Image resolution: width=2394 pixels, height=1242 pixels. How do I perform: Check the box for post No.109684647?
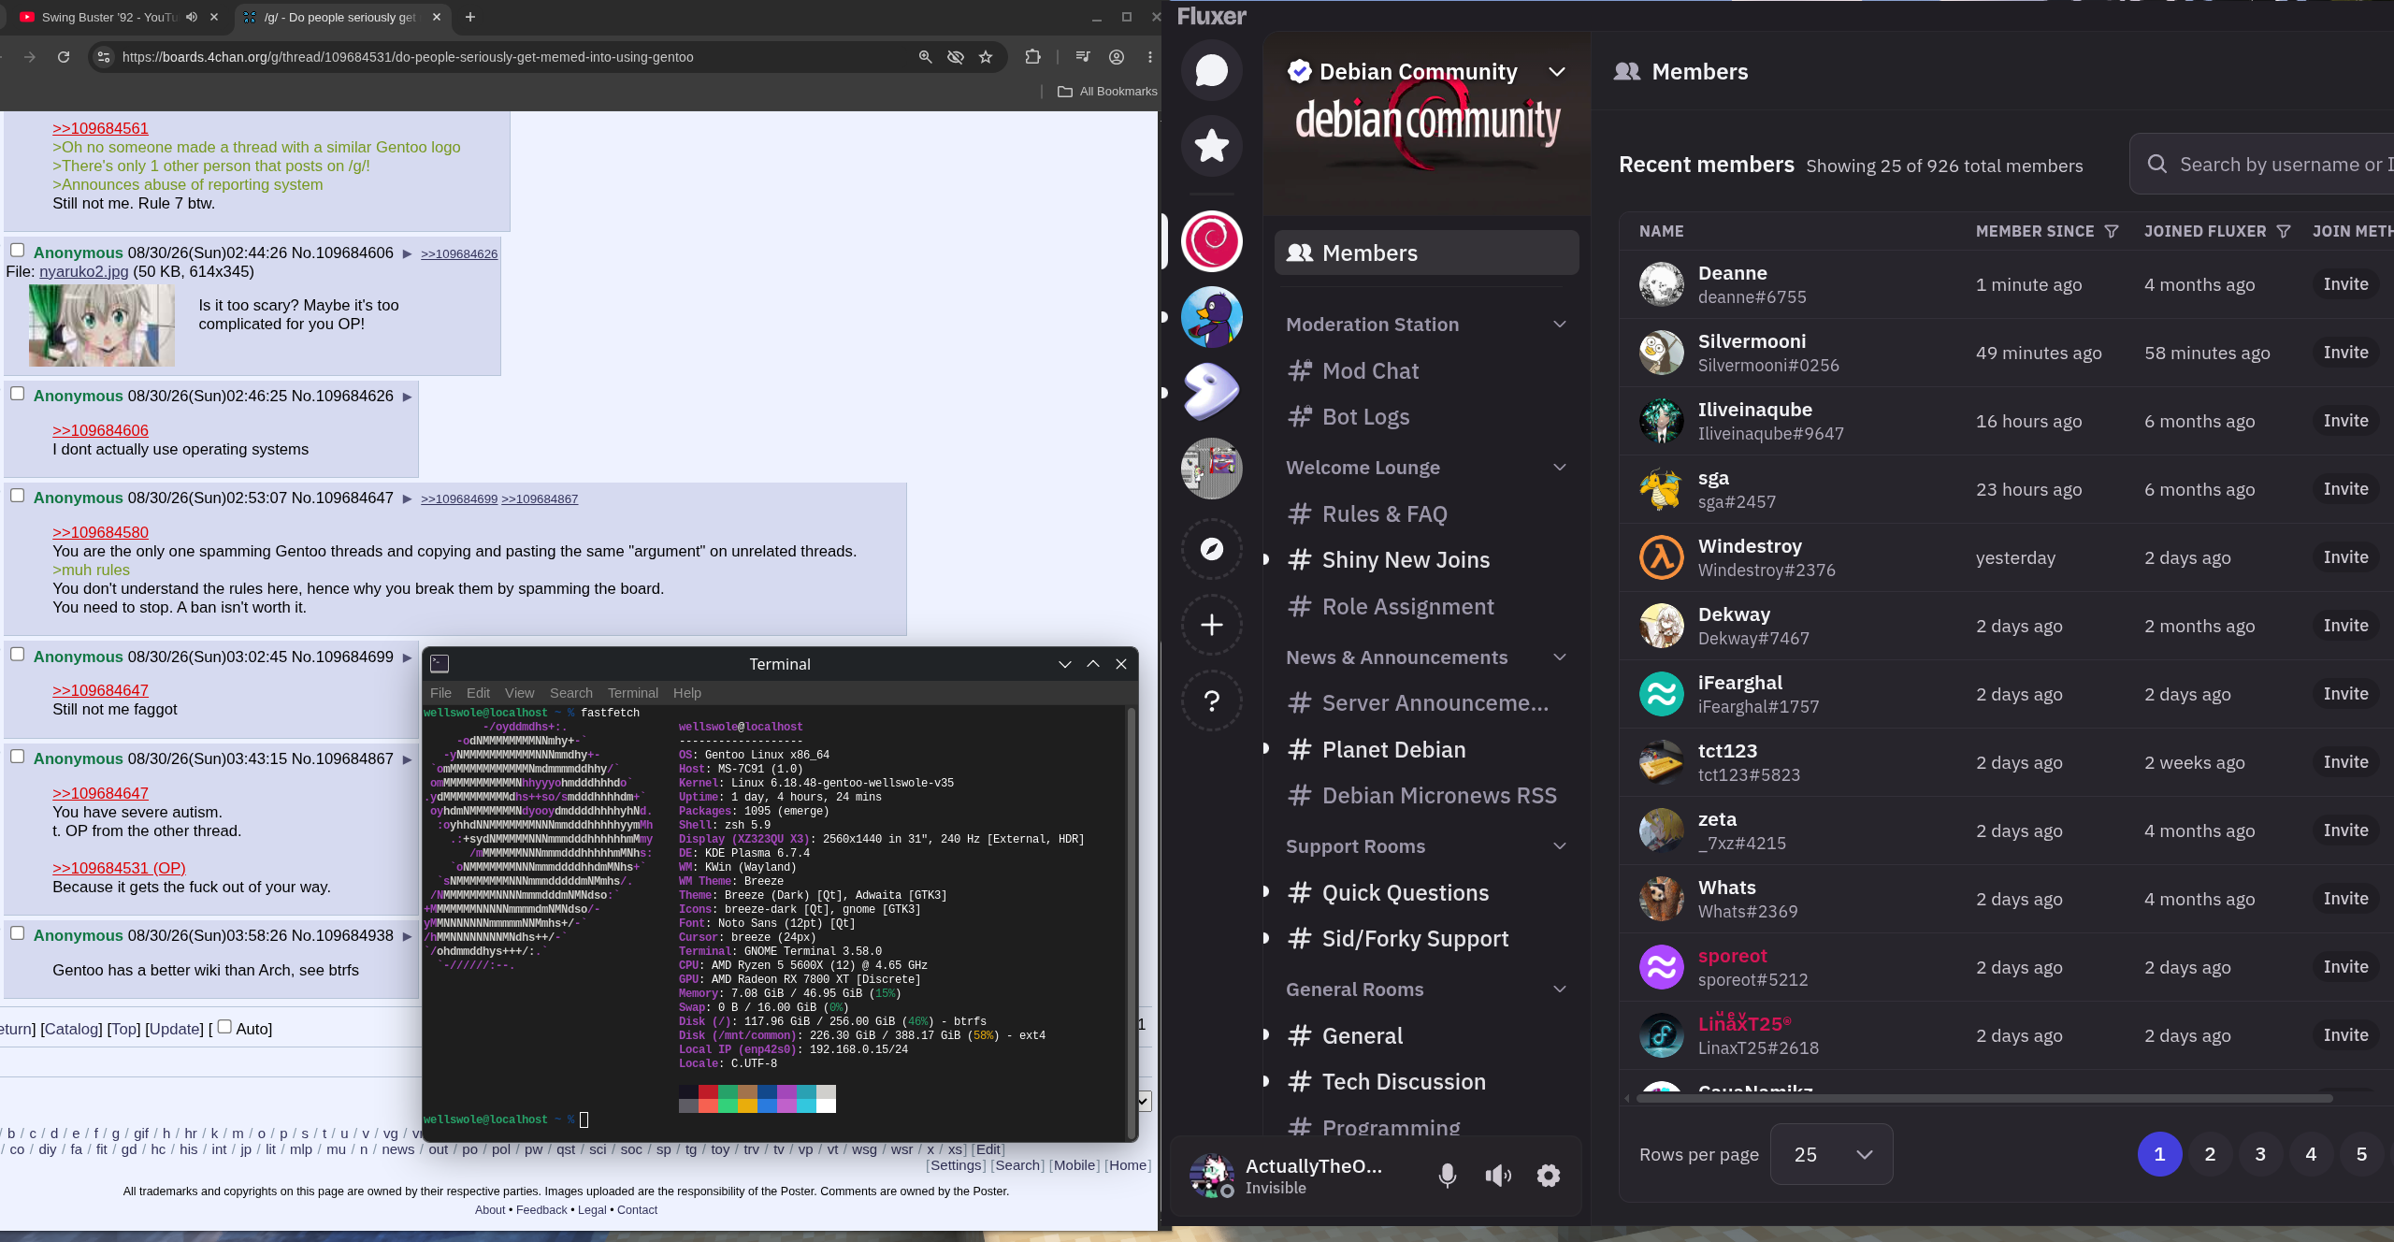[17, 495]
